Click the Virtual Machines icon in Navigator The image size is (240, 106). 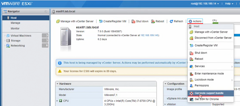pos(8,36)
